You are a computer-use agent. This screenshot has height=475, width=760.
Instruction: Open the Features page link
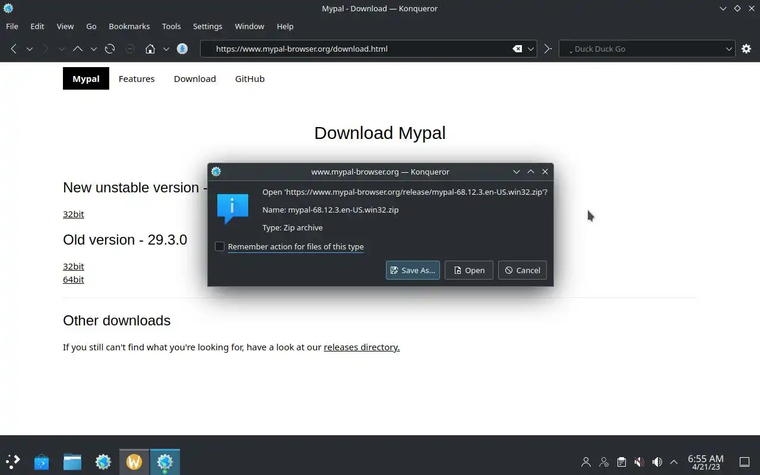[137, 78]
